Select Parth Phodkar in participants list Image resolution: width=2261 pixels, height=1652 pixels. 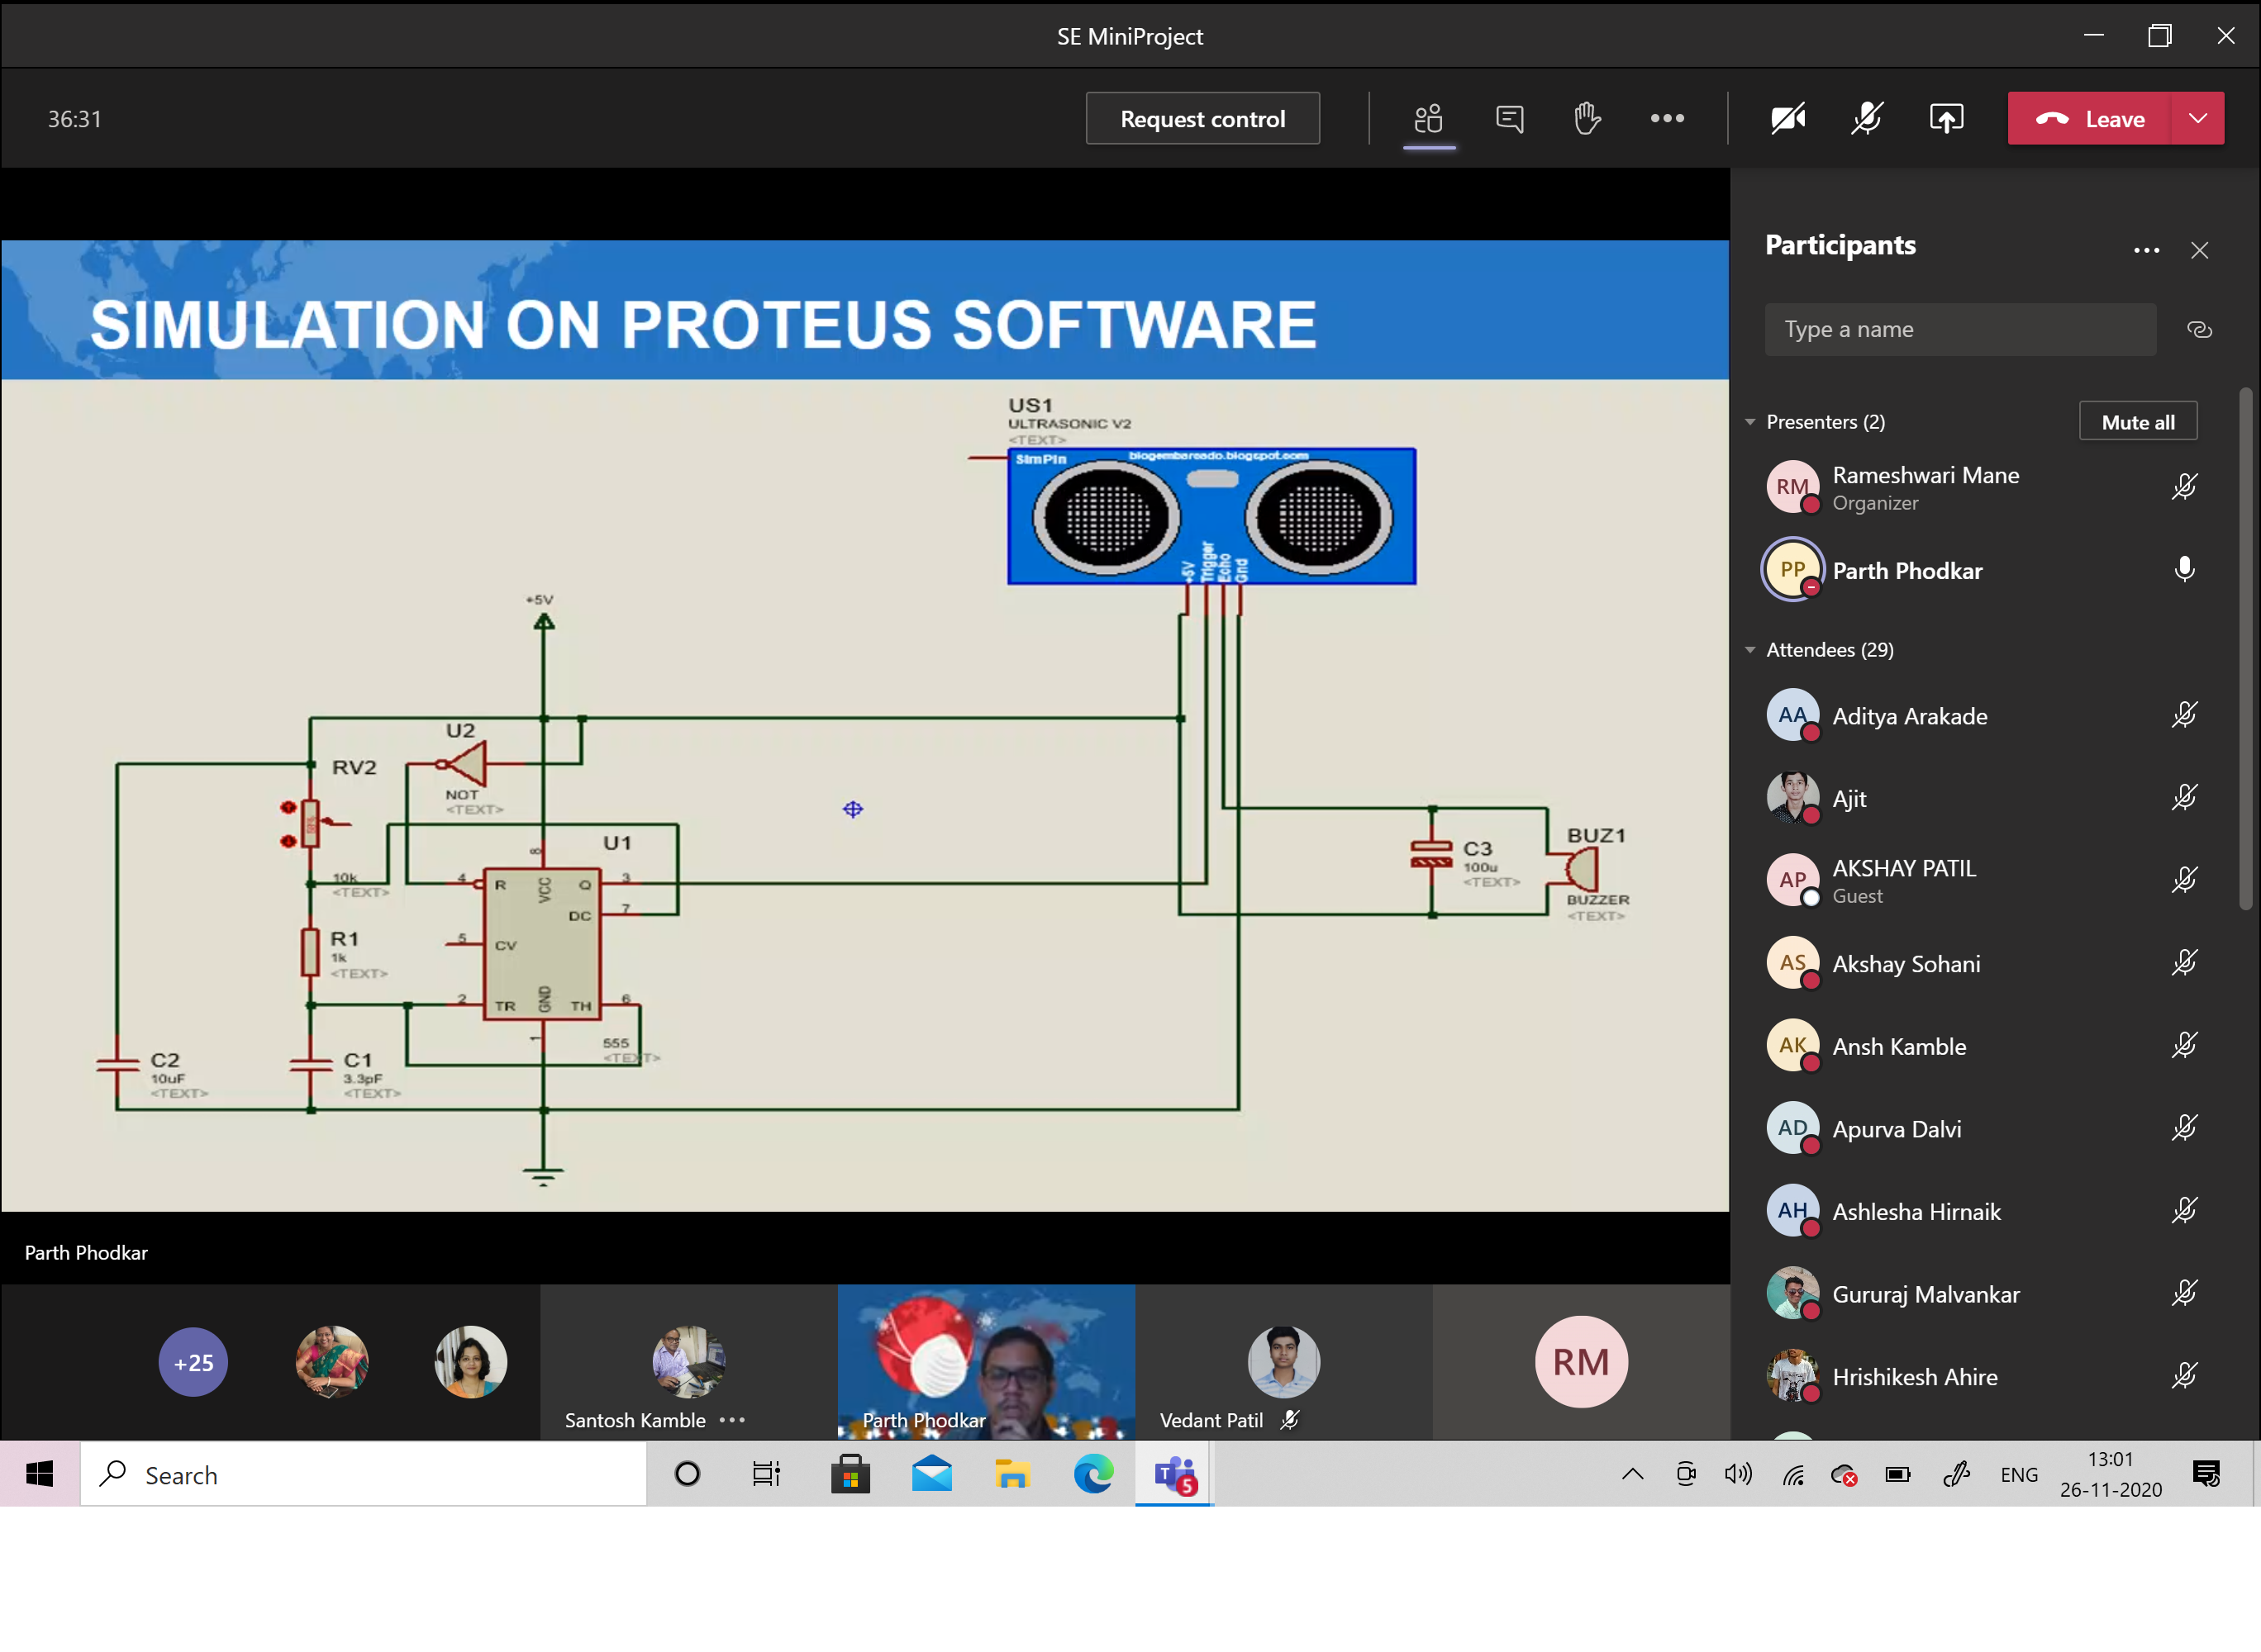tap(1906, 571)
